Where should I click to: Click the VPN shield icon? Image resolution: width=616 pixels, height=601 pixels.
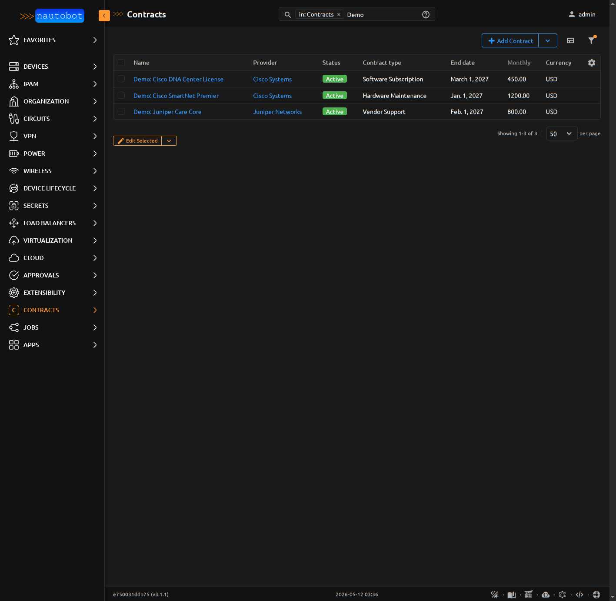coord(14,136)
